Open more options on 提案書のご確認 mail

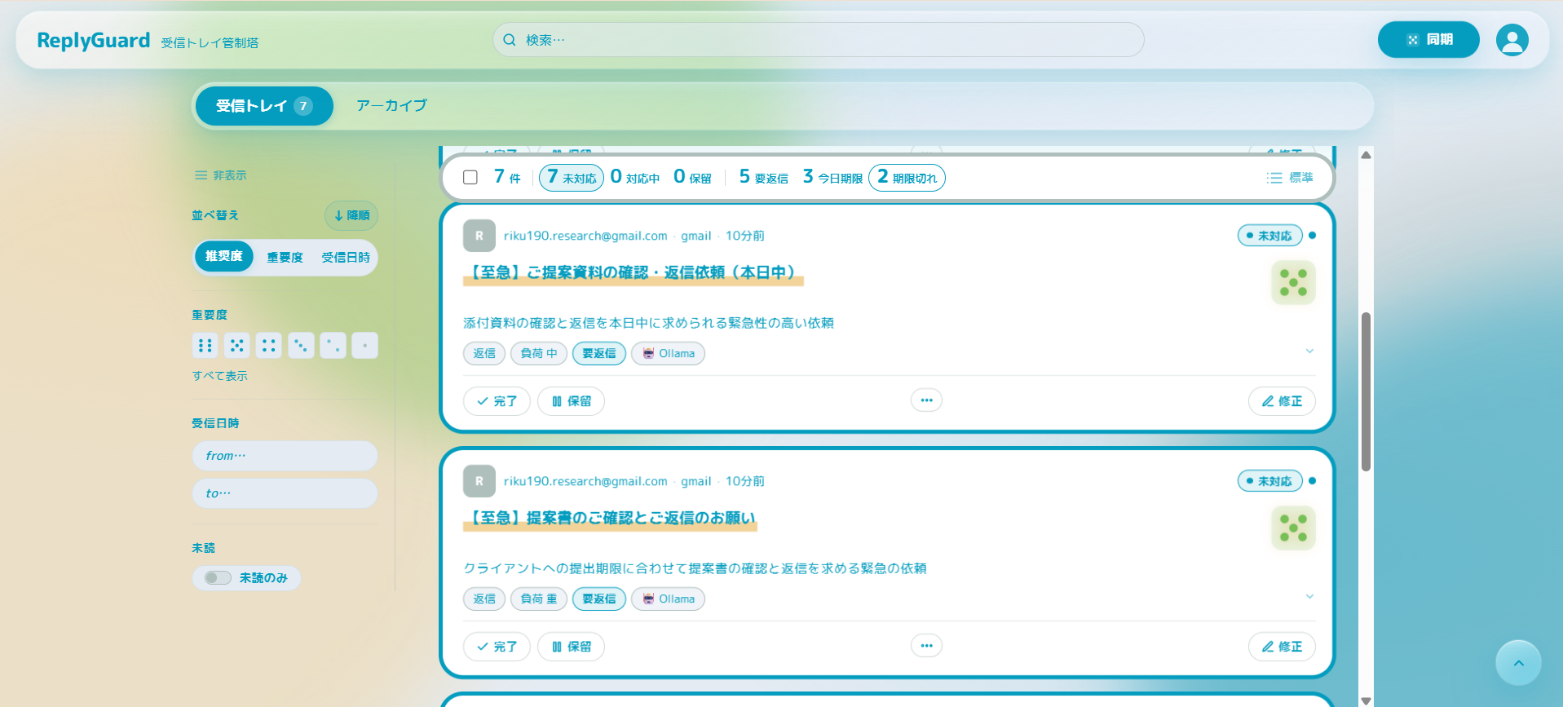(926, 646)
